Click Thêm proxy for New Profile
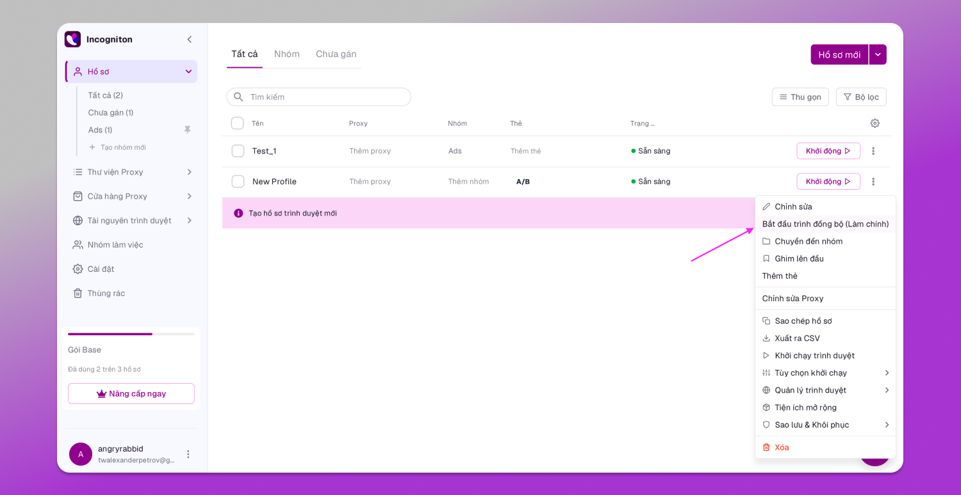Viewport: 961px width, 495px height. (x=370, y=182)
